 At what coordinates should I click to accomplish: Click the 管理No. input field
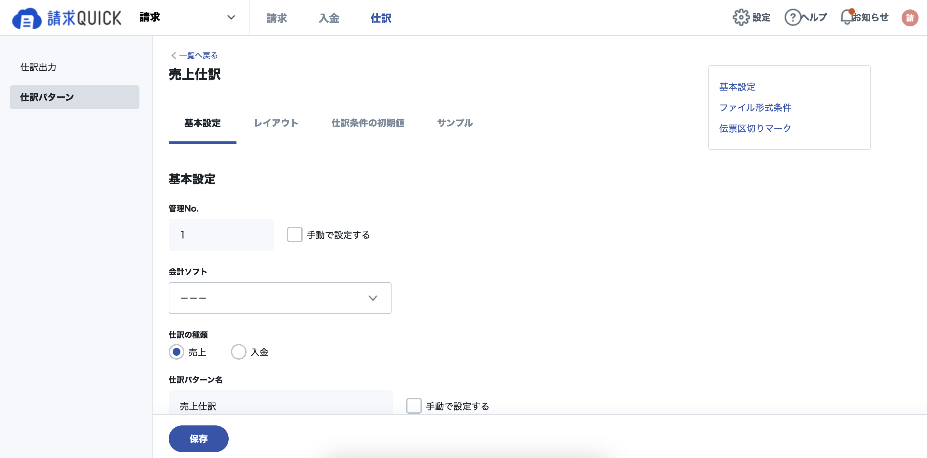(x=221, y=235)
